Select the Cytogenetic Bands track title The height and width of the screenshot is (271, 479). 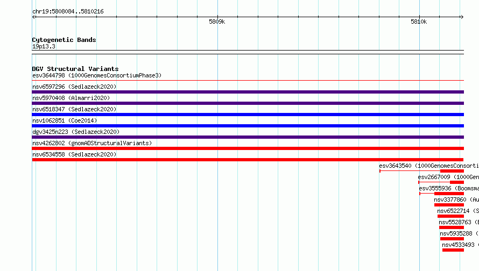(x=64, y=40)
